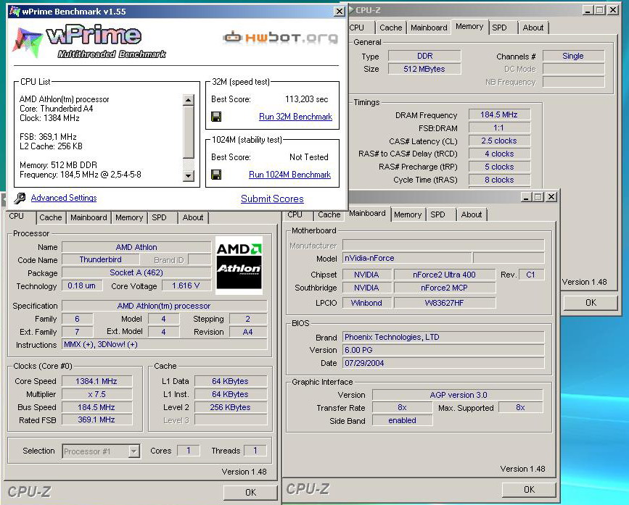The image size is (629, 505).
Task: Select Memory tab in Memory window
Action: point(469,26)
